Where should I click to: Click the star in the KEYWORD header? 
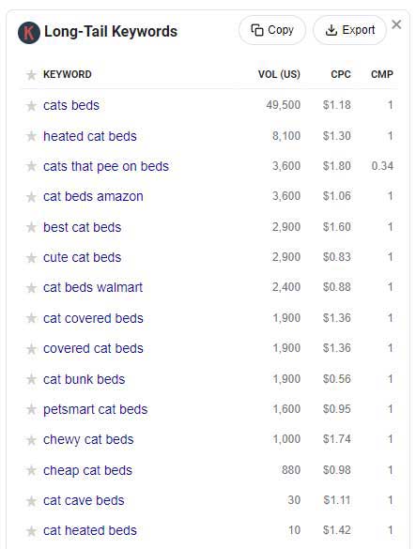[x=32, y=74]
